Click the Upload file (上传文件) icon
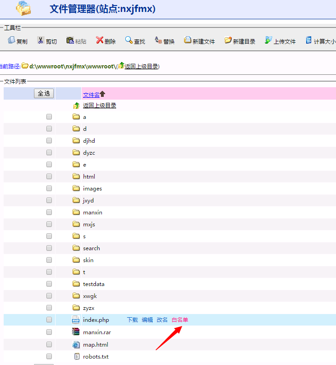The width and height of the screenshot is (336, 365). click(x=269, y=40)
